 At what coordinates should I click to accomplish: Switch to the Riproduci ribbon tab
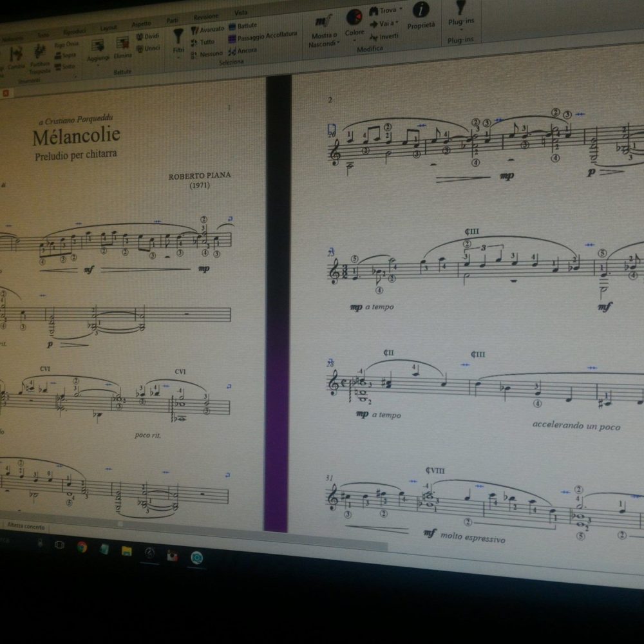pyautogui.click(x=74, y=32)
